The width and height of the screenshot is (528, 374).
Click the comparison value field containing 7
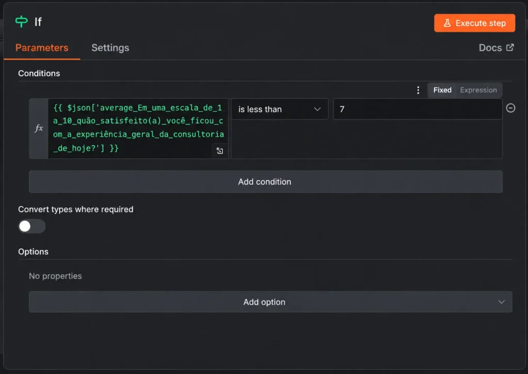(418, 109)
